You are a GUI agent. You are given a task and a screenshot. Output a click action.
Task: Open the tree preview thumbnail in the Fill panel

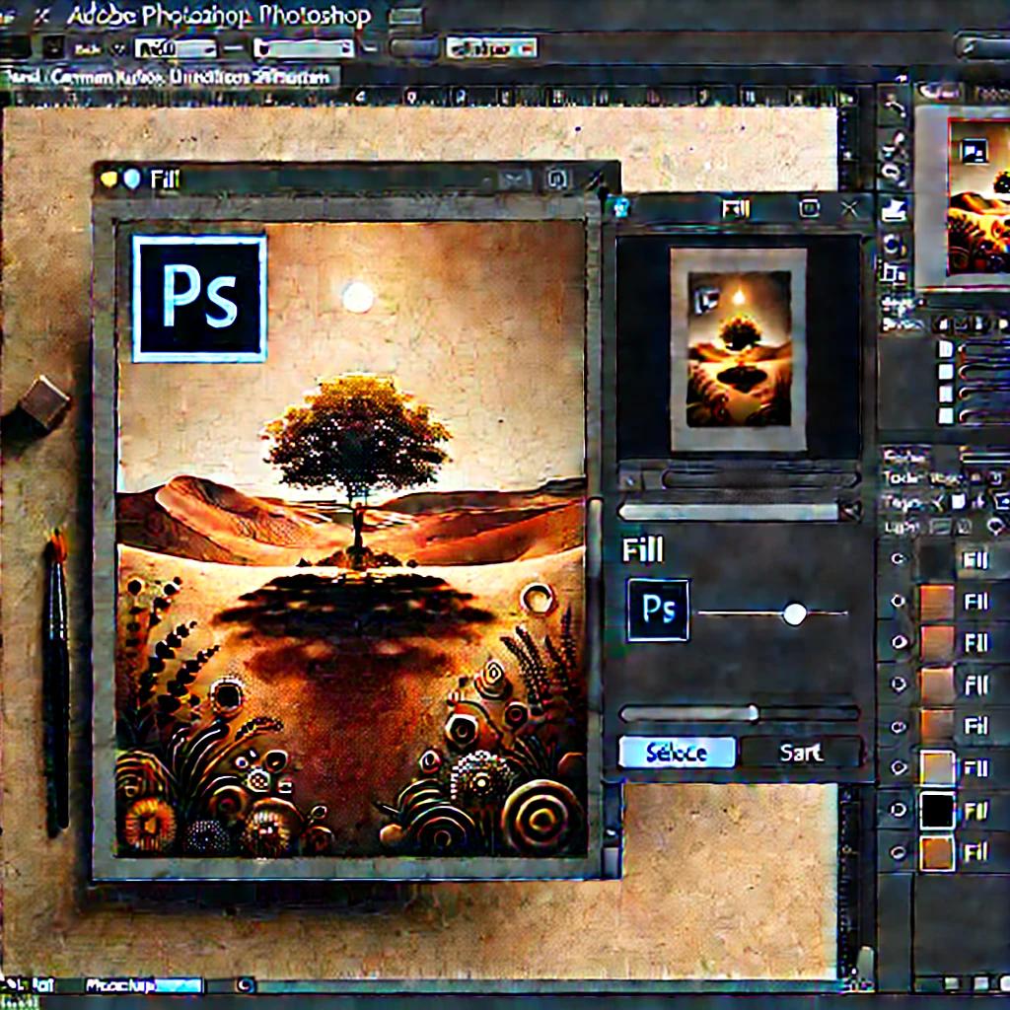click(x=739, y=348)
